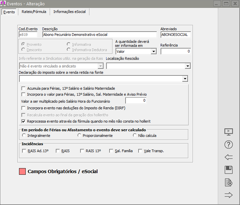The height and width of the screenshot is (205, 240).
Task: Open help with the question mark icon
Action: point(229,145)
